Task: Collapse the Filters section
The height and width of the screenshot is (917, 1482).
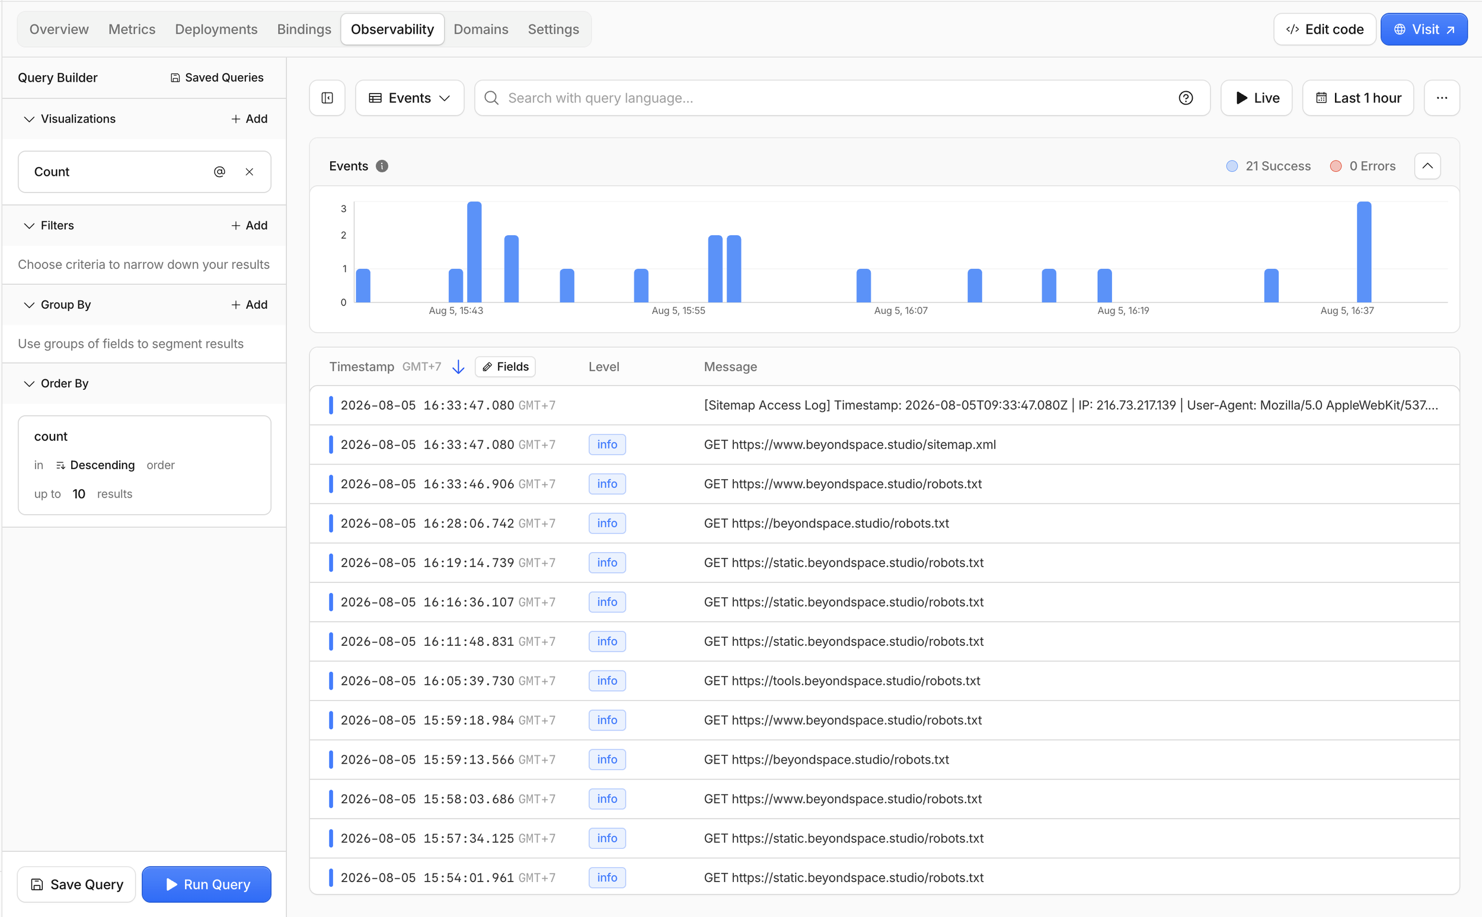Action: [x=28, y=226]
